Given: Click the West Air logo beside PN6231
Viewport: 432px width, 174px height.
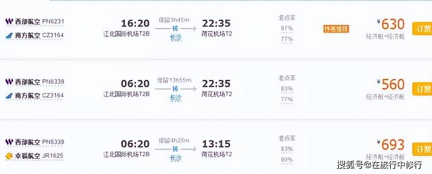Looking at the screenshot, I should click(x=9, y=22).
